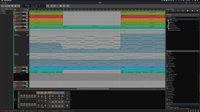Click the browser search field
Viewport: 200px width, 112px height.
(182, 12)
